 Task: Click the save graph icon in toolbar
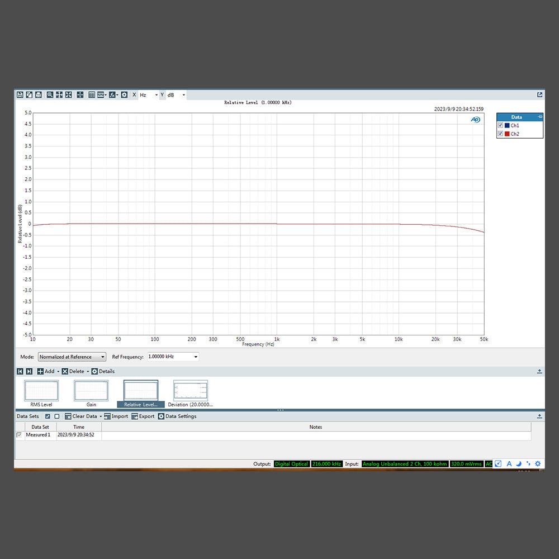pyautogui.click(x=20, y=95)
